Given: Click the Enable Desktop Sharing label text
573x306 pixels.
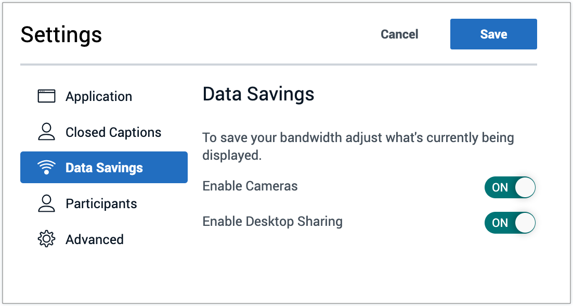Looking at the screenshot, I should click(x=272, y=221).
